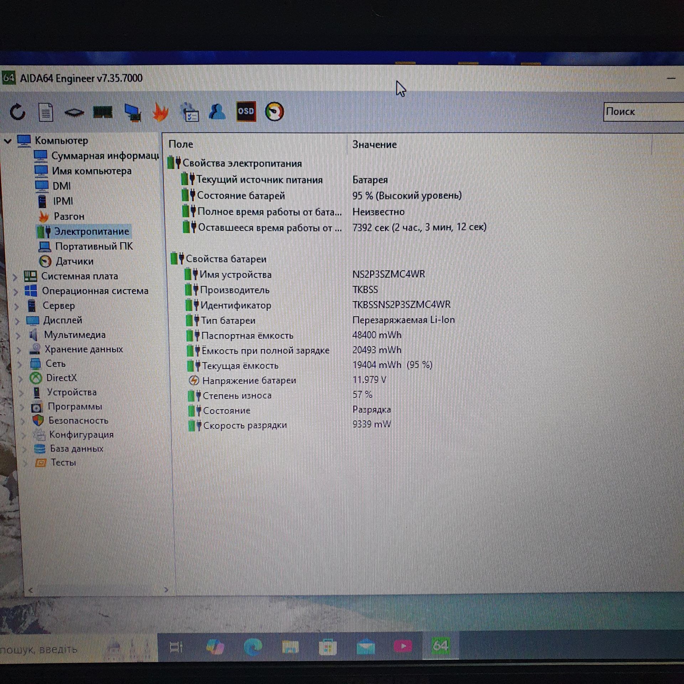Expand the Мультимедиа tree node
This screenshot has height=684, width=684.
(18, 336)
